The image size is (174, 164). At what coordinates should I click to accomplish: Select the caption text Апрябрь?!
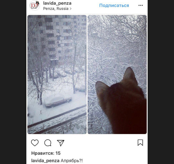(x=72, y=160)
